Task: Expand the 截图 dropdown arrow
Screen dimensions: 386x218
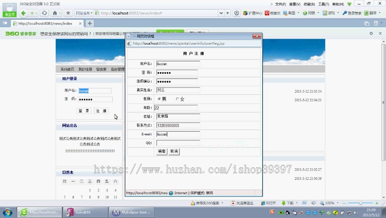Action: point(299,12)
